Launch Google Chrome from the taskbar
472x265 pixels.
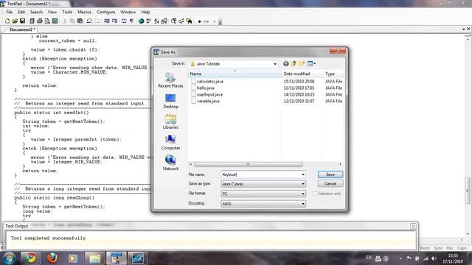[30, 258]
